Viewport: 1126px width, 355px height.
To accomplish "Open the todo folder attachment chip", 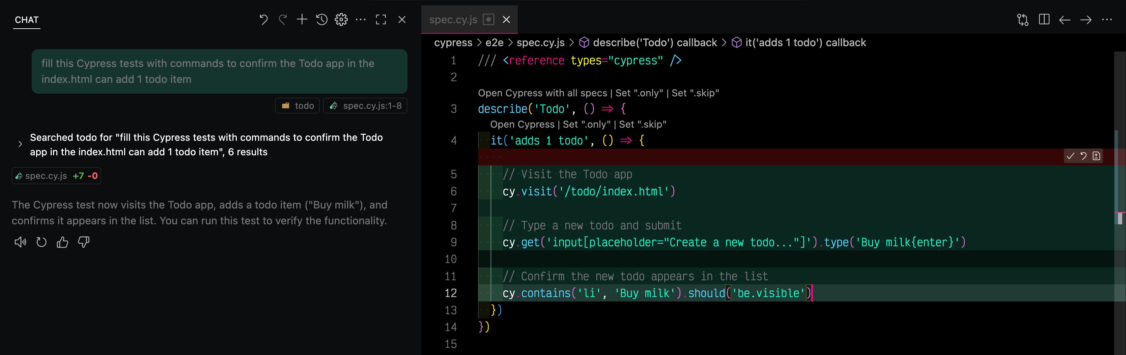I will point(298,106).
